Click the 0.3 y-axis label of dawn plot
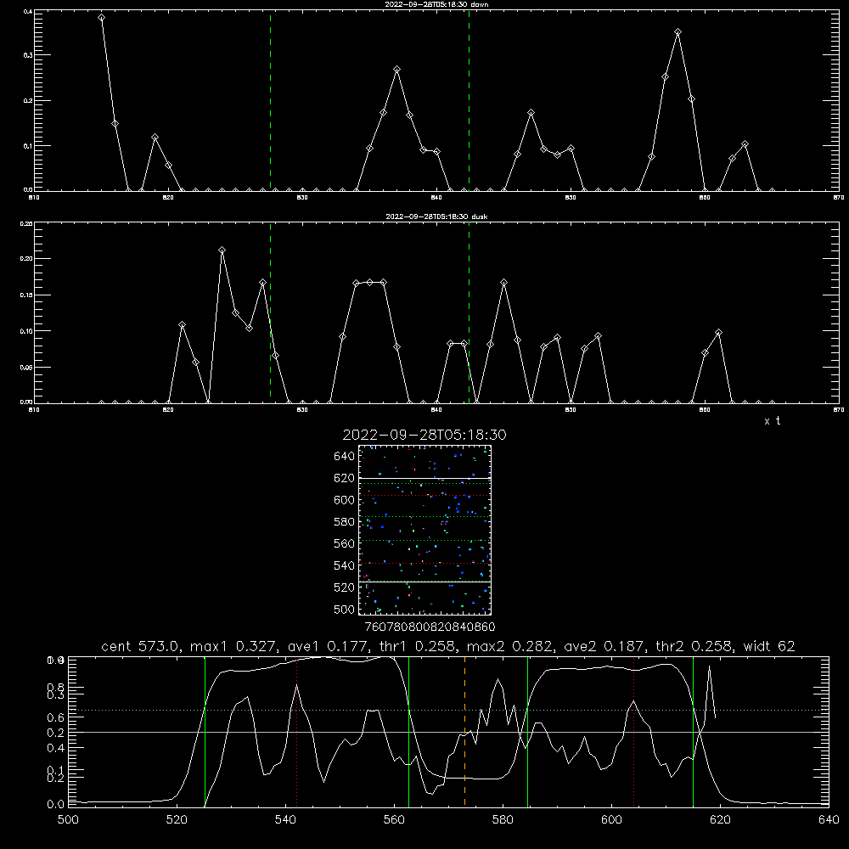Viewport: 849px width, 849px height. click(x=28, y=55)
